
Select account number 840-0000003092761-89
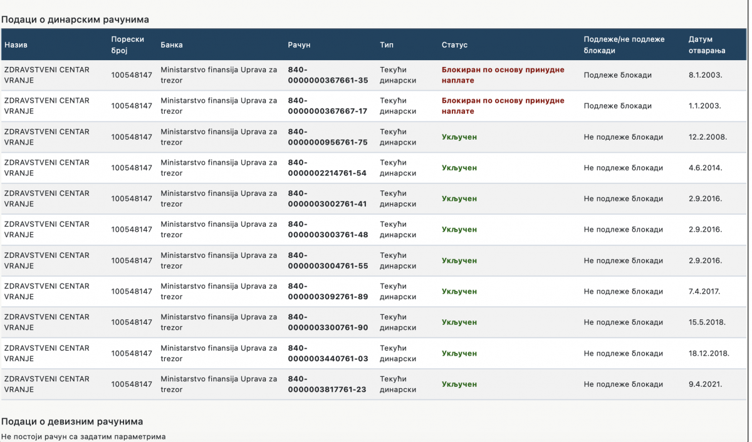point(327,291)
